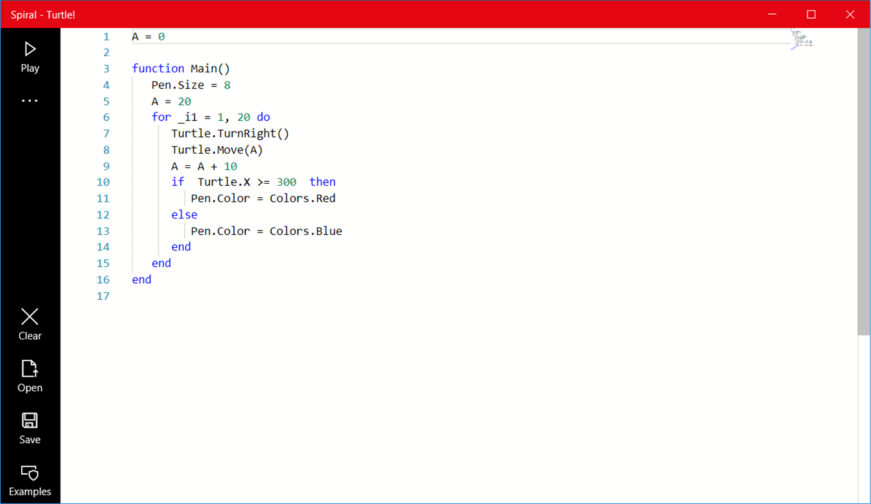Open a saved program with the Open icon

(x=29, y=368)
